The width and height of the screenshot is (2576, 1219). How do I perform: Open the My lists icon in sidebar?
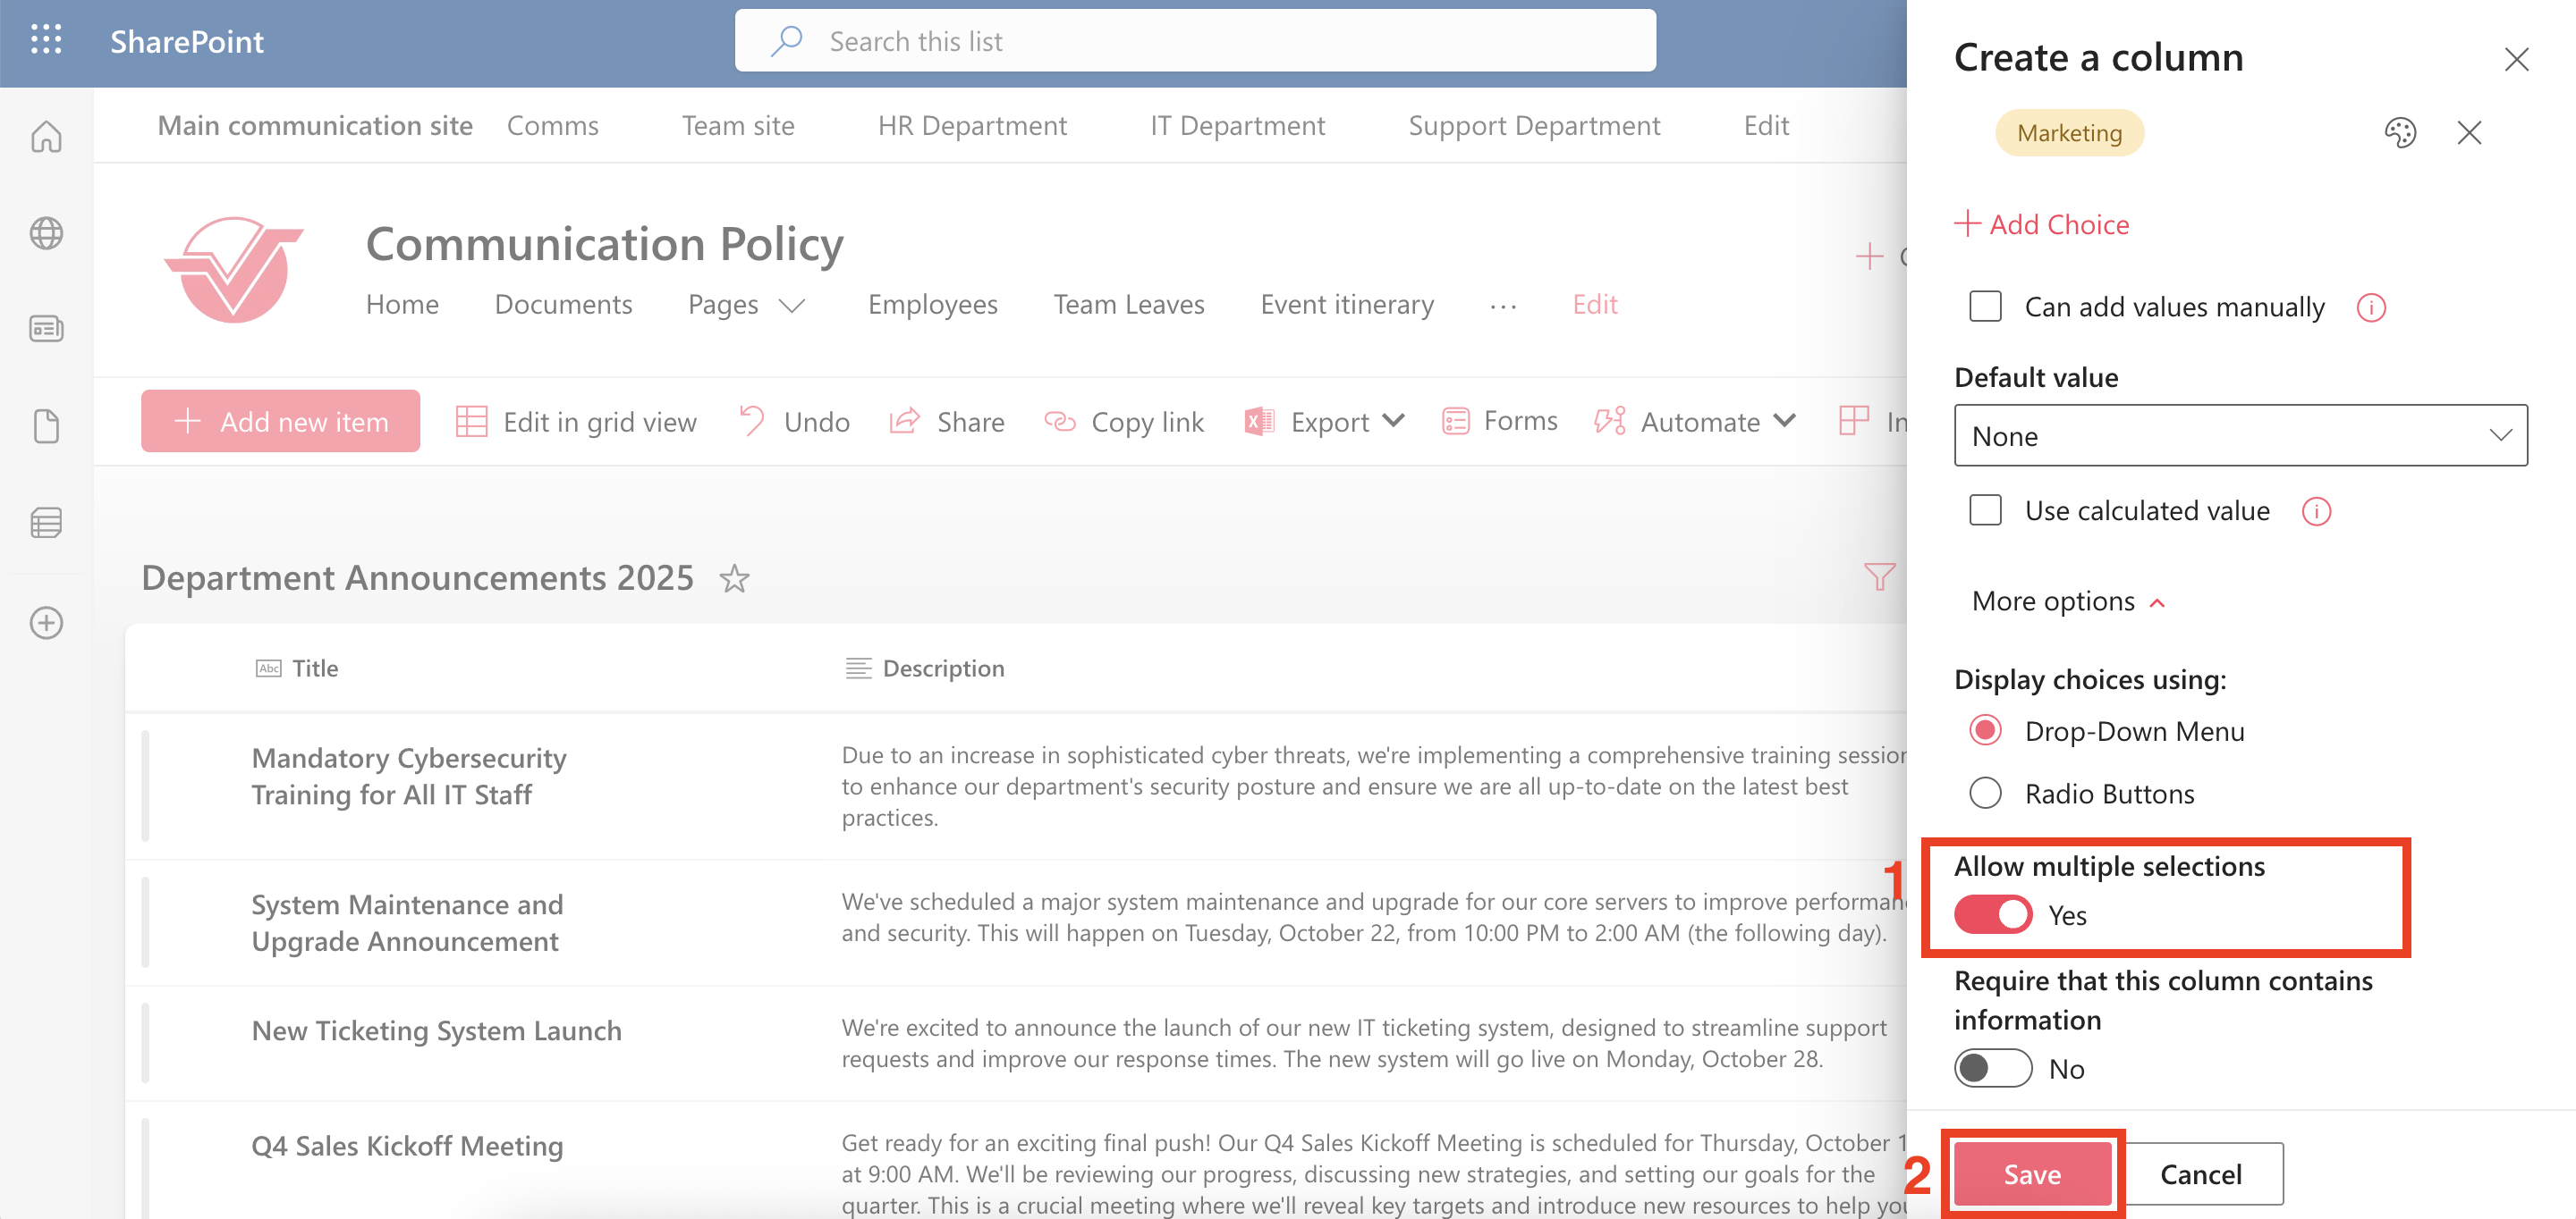coord(46,523)
